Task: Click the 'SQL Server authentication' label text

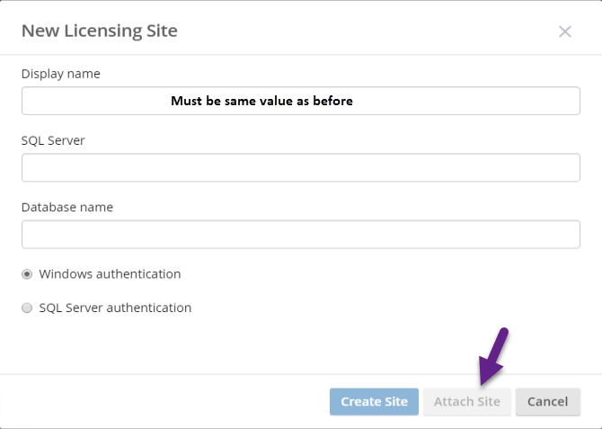Action: pyautogui.click(x=115, y=308)
